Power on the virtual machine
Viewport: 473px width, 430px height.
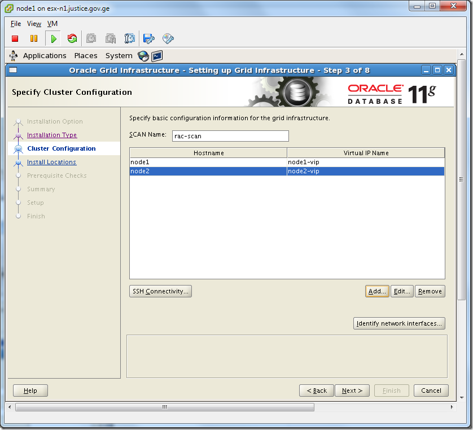point(52,38)
